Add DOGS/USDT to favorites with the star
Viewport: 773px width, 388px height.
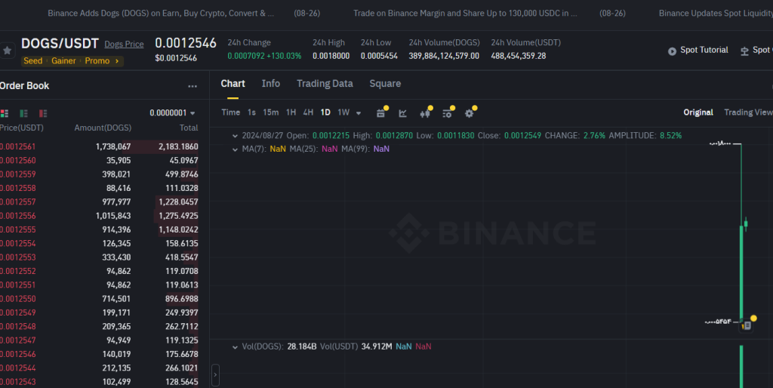(x=7, y=51)
